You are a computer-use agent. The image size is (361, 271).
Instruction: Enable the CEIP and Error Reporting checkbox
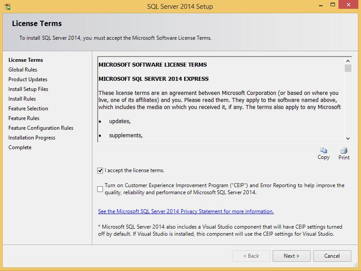coord(100,189)
